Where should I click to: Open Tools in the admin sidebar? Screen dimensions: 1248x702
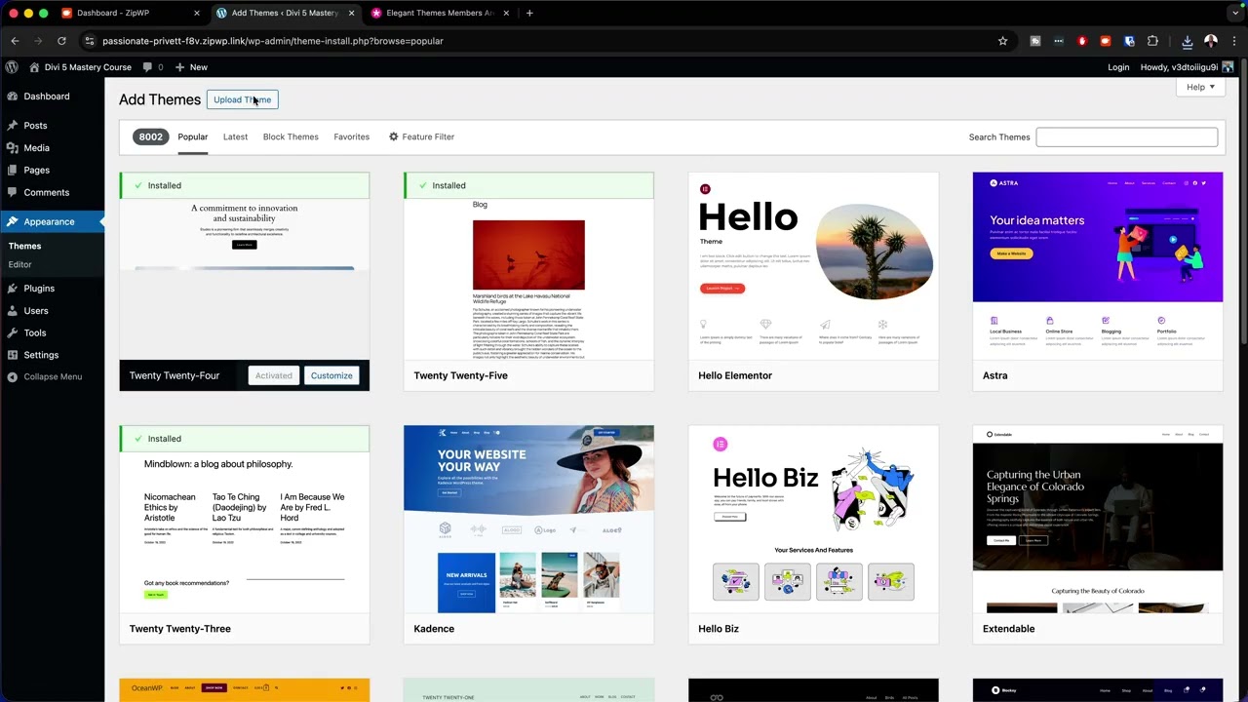coord(35,333)
